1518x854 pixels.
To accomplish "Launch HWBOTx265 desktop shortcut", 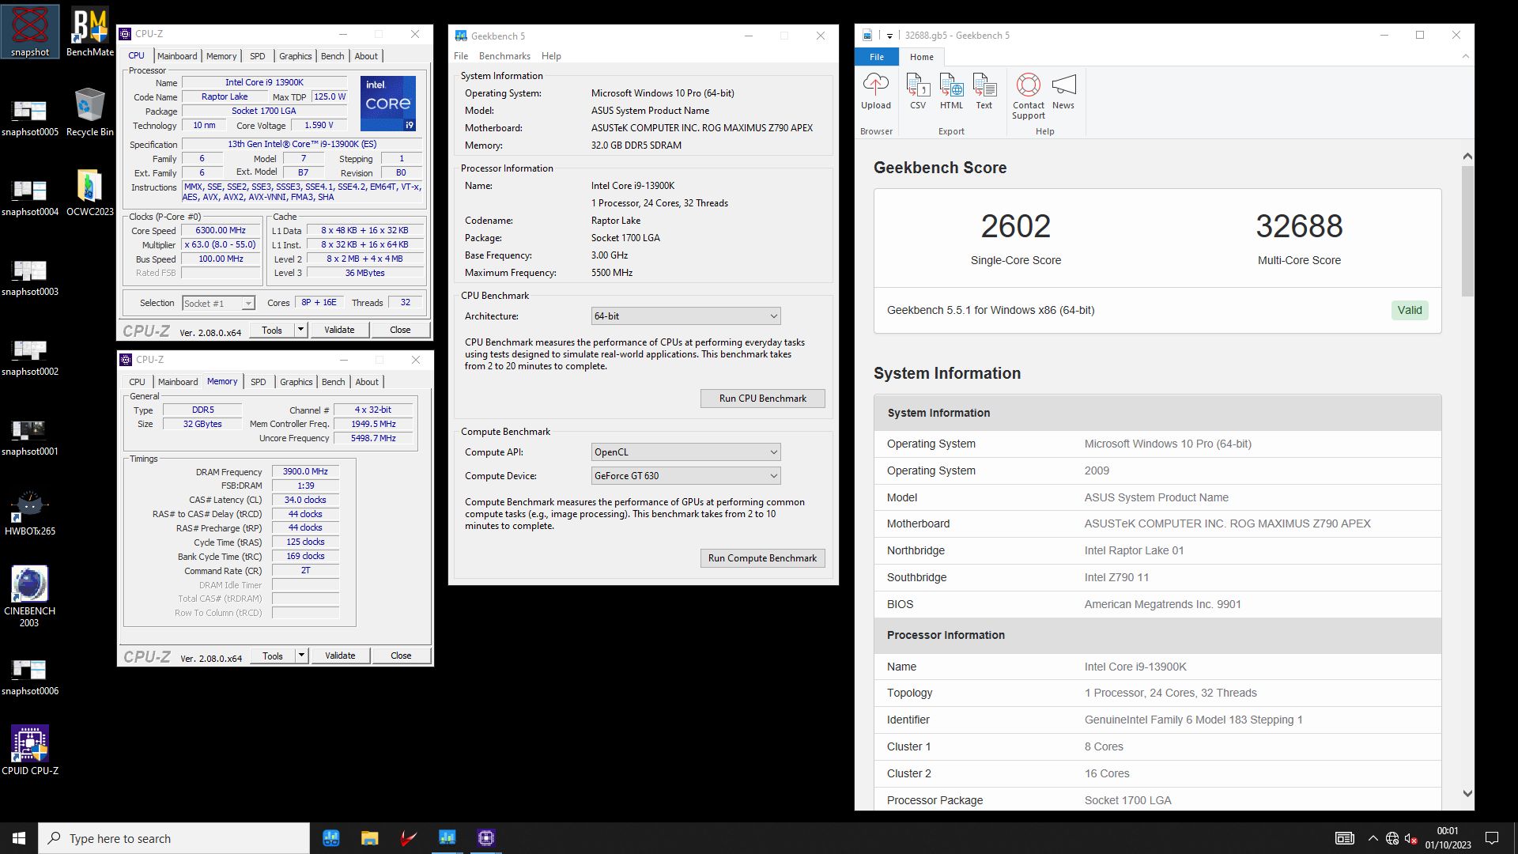I will [x=30, y=513].
